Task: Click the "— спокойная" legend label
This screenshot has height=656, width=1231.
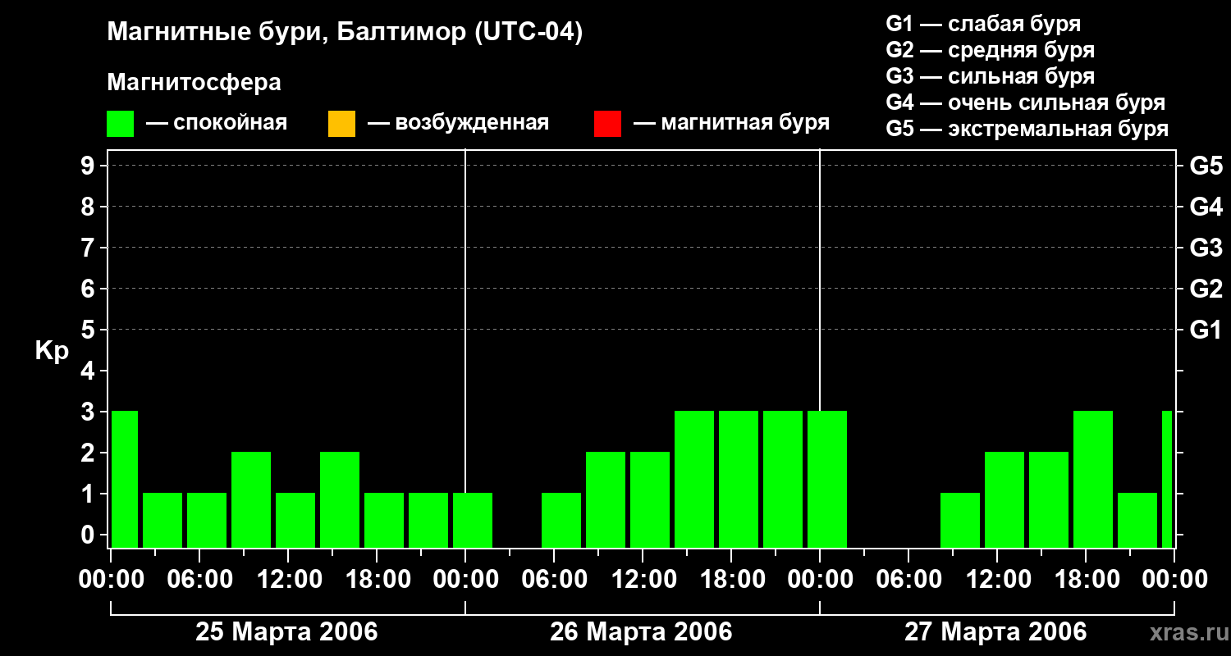Action: point(217,123)
